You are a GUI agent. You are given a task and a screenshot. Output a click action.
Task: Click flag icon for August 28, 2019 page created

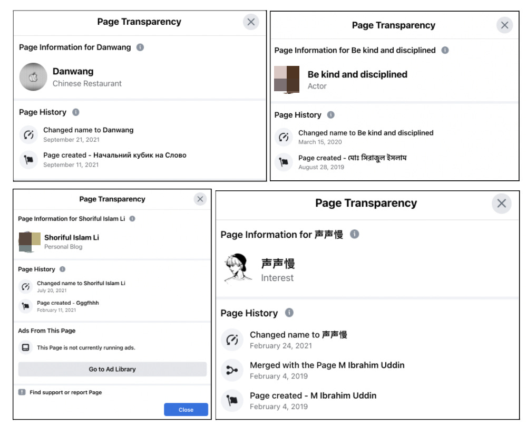pyautogui.click(x=284, y=162)
